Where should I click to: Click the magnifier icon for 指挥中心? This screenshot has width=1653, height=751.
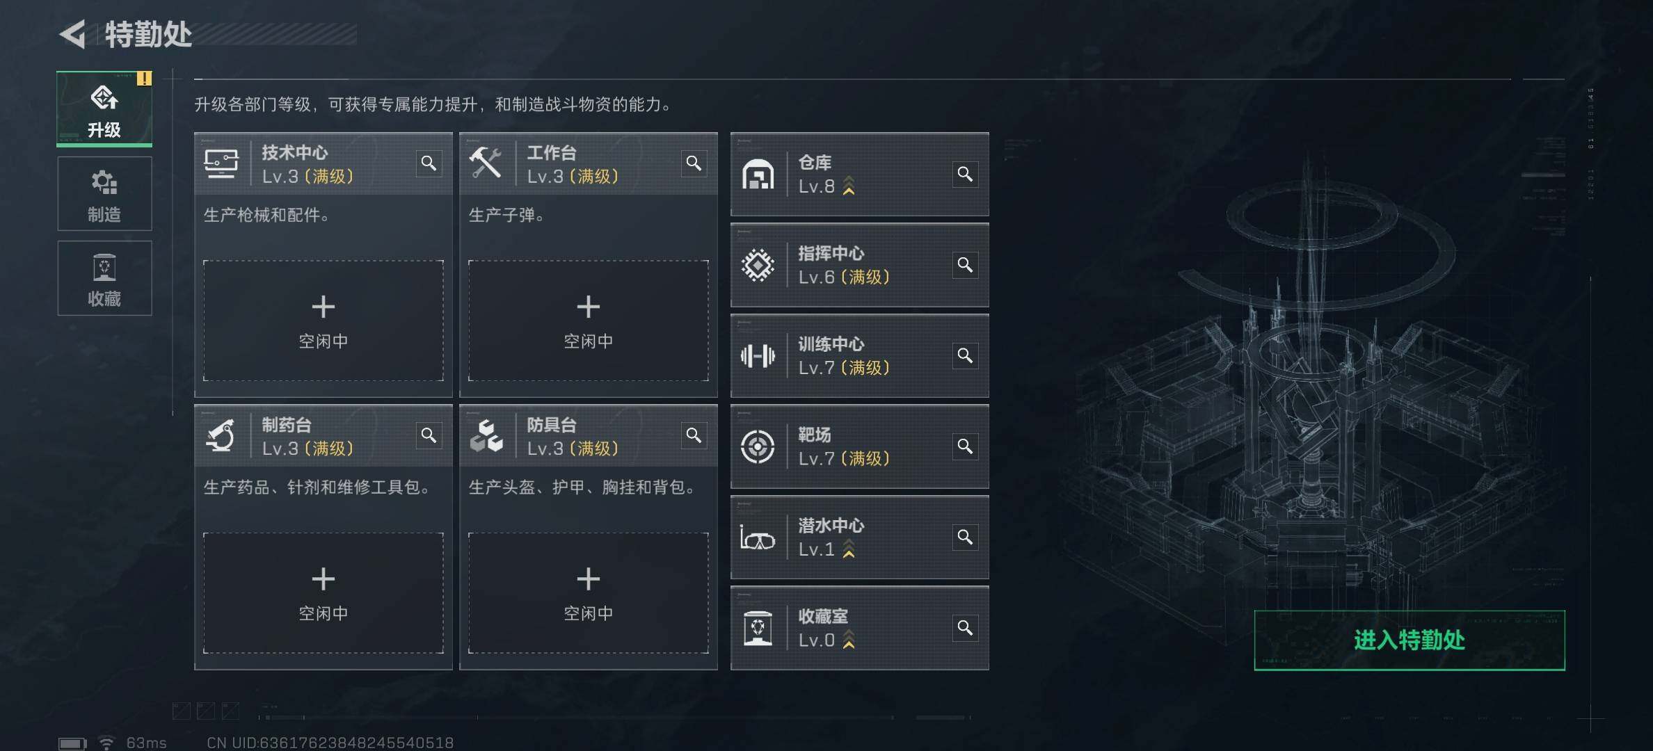pos(965,265)
